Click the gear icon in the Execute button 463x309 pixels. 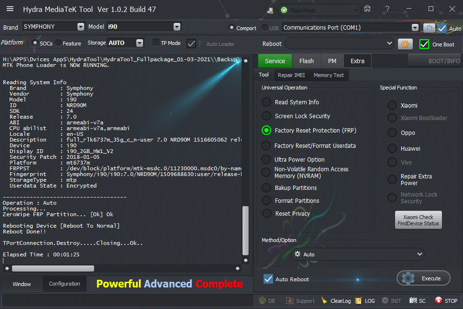(x=408, y=278)
